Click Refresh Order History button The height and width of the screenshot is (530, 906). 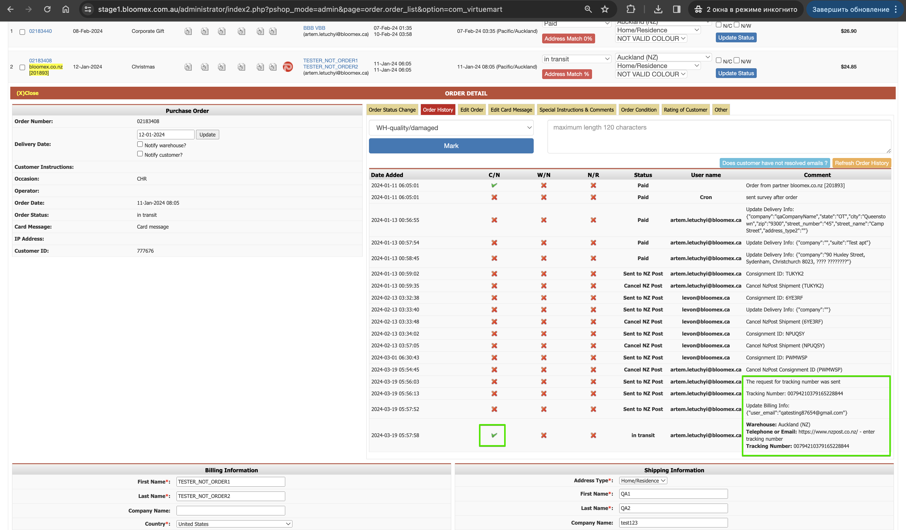(x=861, y=163)
